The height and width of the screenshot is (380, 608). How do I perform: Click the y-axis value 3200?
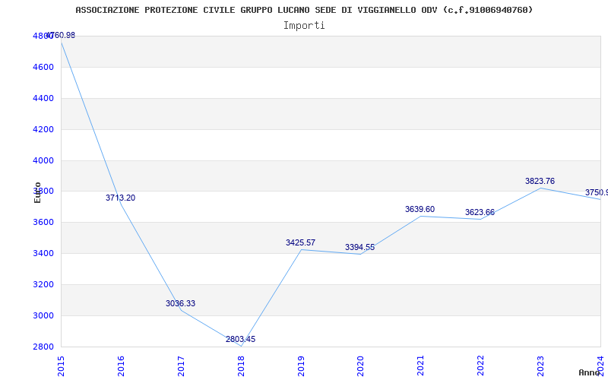[43, 284]
